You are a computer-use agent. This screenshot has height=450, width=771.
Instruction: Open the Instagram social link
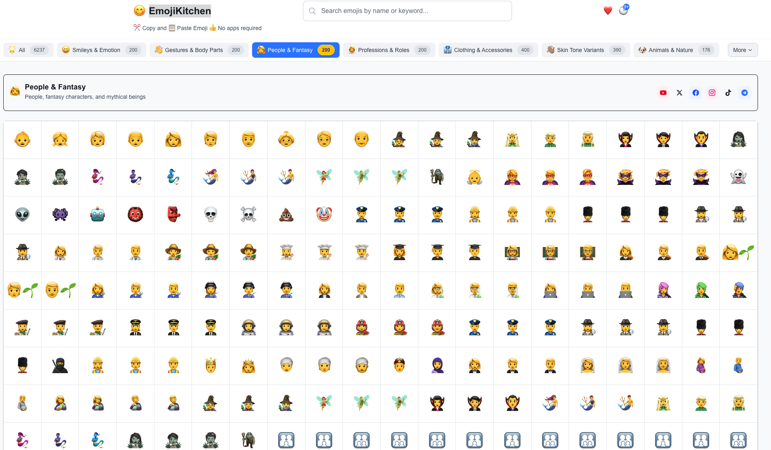coord(712,93)
